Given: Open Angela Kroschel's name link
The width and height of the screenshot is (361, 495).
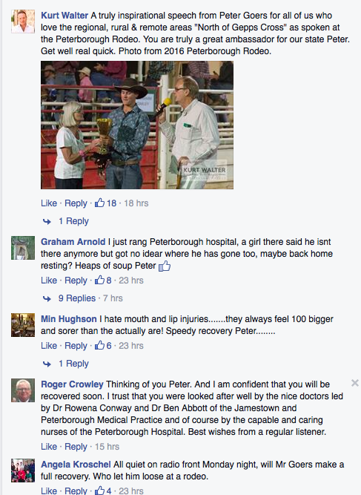Looking at the screenshot, I should pyautogui.click(x=76, y=465).
